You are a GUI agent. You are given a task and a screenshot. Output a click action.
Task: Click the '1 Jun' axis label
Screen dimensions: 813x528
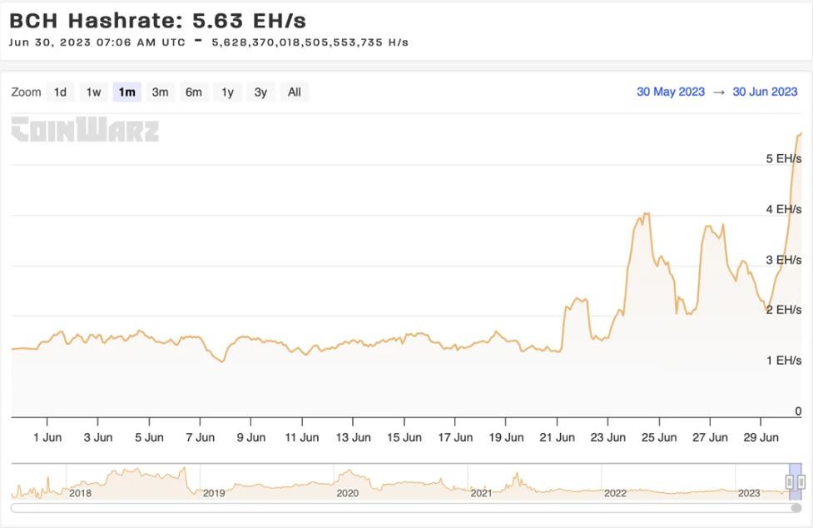[47, 438]
